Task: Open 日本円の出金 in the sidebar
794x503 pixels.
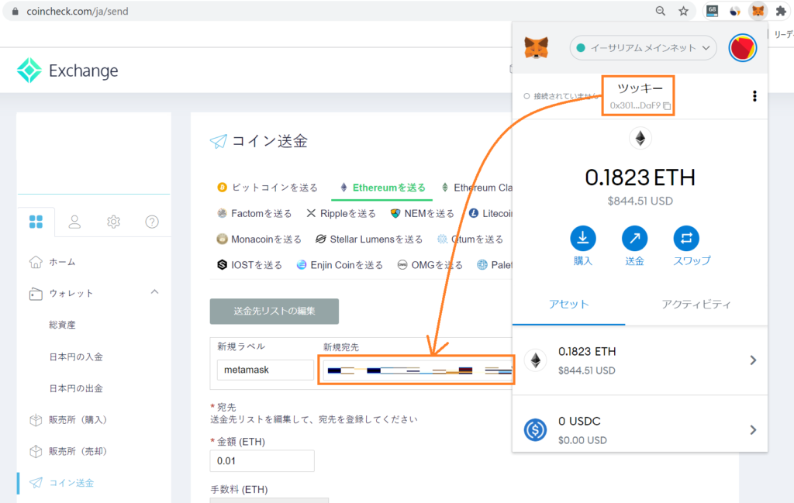Action: pos(76,388)
